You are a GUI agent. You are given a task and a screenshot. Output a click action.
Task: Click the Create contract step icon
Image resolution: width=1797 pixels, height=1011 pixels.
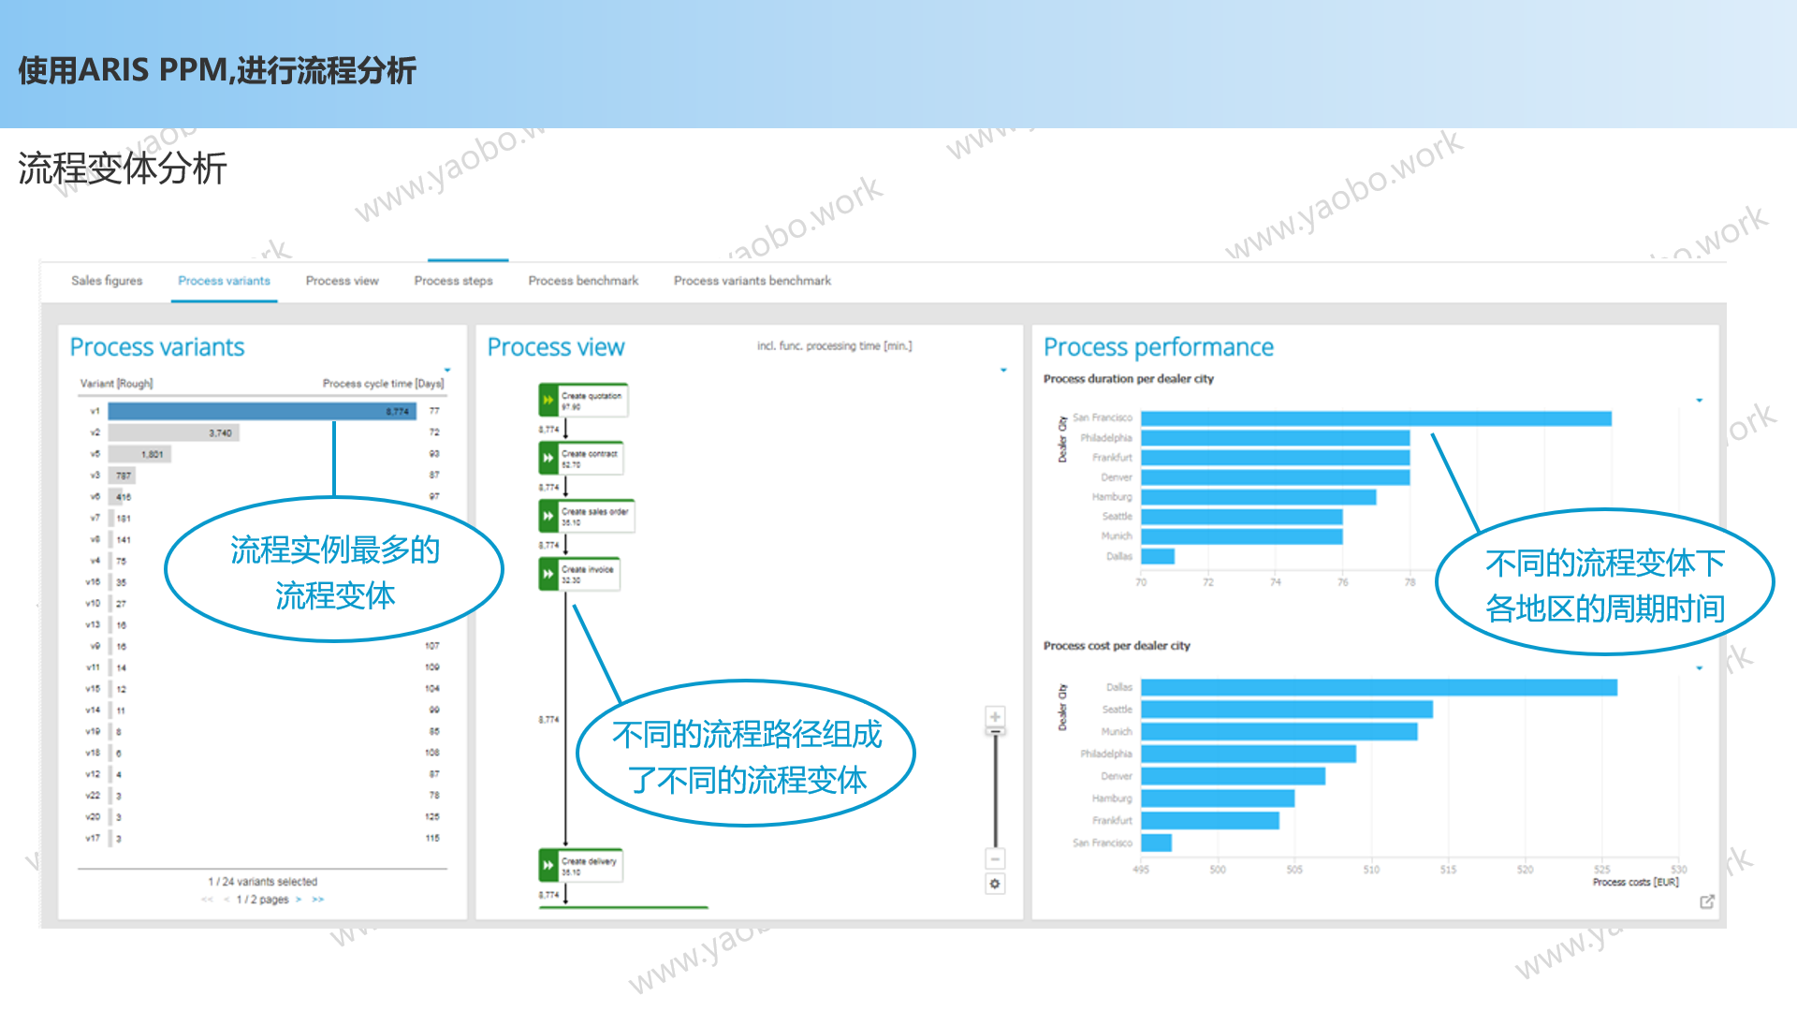[x=548, y=458]
